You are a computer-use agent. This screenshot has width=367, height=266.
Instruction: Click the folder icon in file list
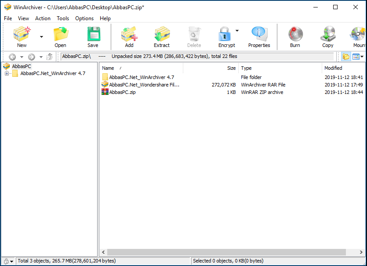pyautogui.click(x=105, y=77)
